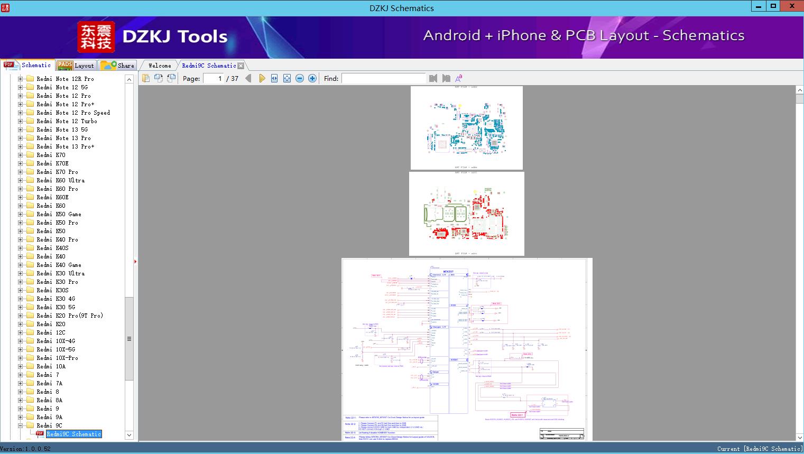Click the Redmi Note 12 Pro folder icon

coord(30,96)
